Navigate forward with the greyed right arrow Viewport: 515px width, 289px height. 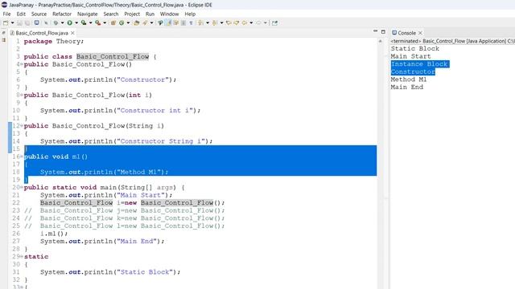(258, 23)
